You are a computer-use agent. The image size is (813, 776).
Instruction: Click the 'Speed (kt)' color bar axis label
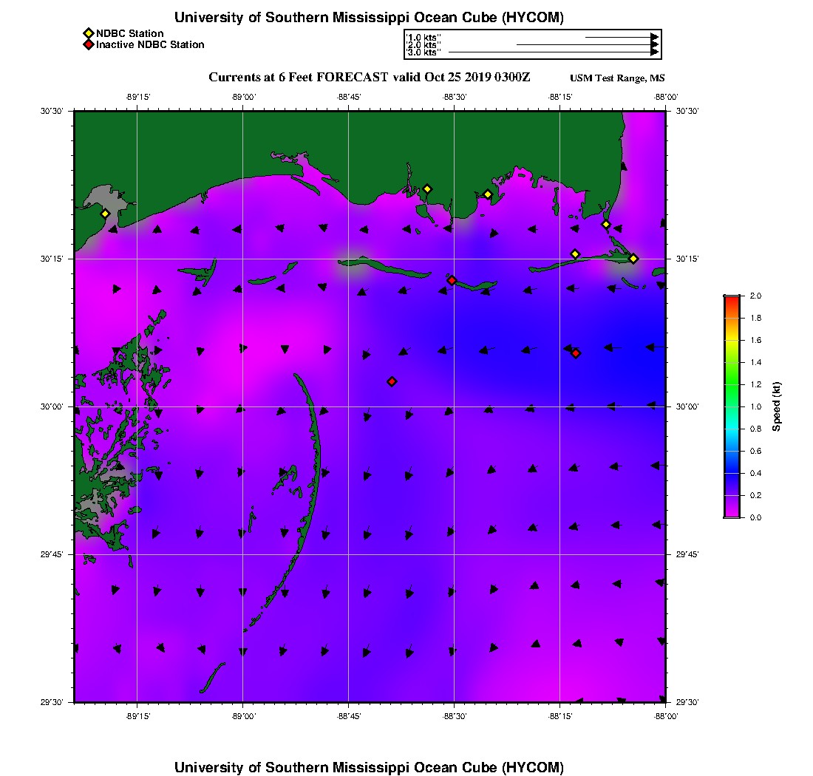pos(776,406)
